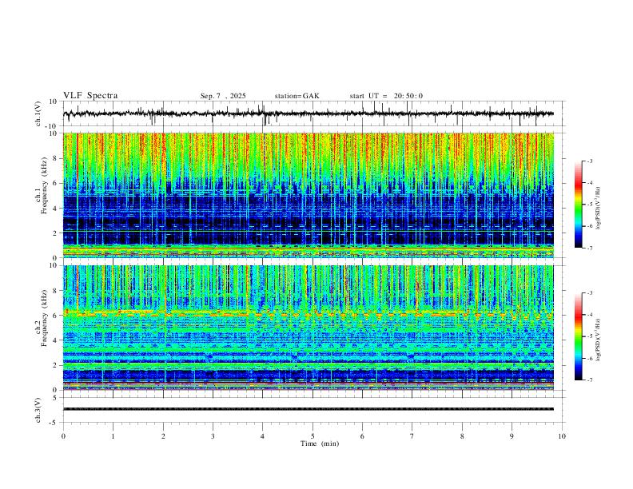Click the "6" kHz tick on ch.1 spectrogram axis

pyautogui.click(x=56, y=183)
